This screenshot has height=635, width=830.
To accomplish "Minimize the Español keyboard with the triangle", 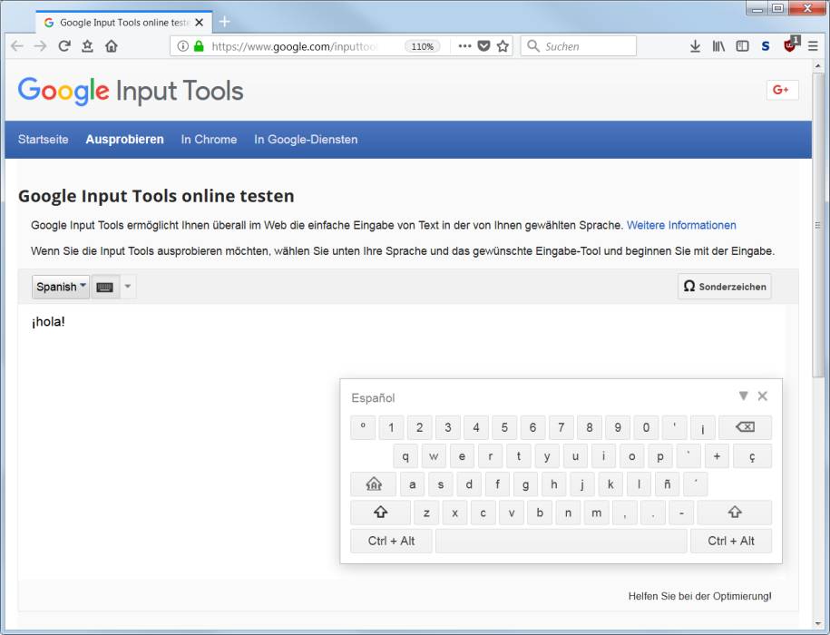I will click(743, 396).
